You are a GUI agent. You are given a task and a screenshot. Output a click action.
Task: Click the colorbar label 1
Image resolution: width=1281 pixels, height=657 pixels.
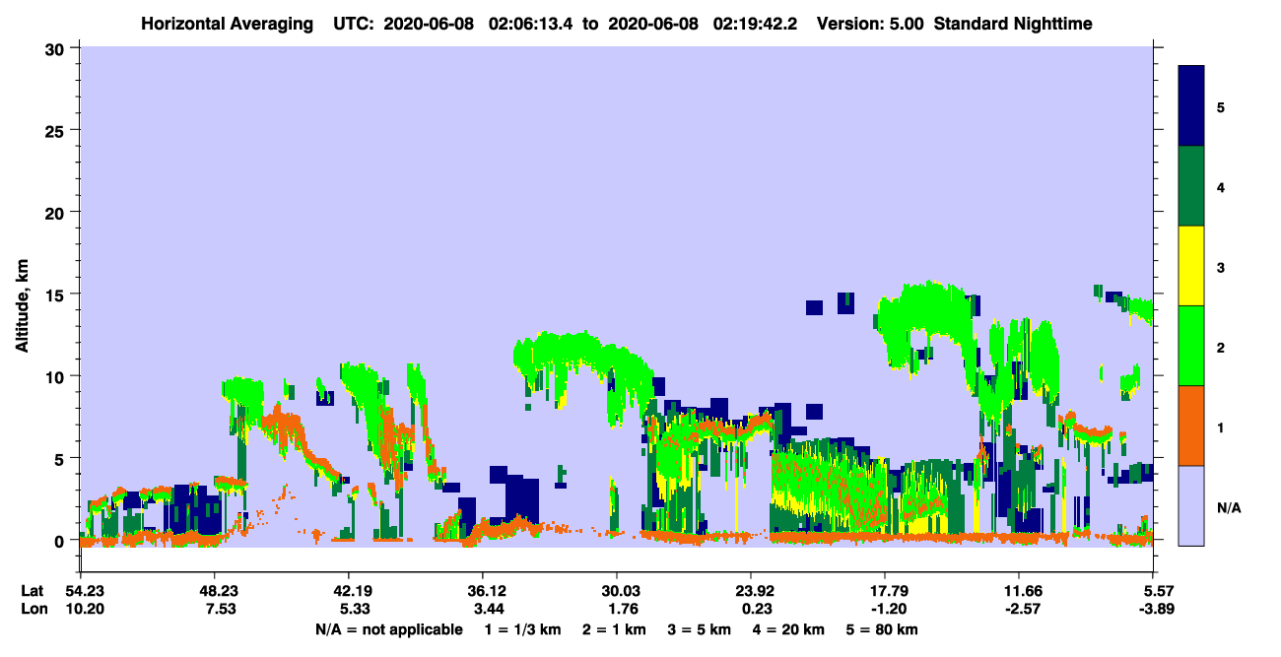coord(1221,427)
